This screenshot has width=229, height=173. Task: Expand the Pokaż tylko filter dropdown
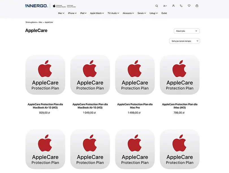pyautogui.click(x=186, y=31)
